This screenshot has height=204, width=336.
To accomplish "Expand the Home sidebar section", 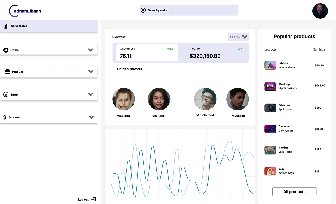I will pyautogui.click(x=90, y=50).
